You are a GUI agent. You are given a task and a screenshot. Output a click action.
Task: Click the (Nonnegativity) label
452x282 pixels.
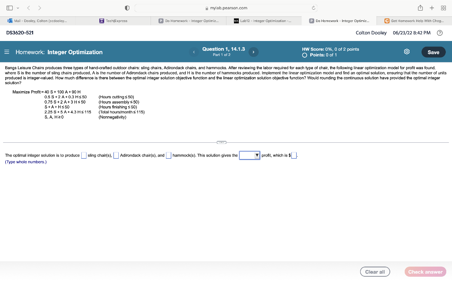(113, 117)
